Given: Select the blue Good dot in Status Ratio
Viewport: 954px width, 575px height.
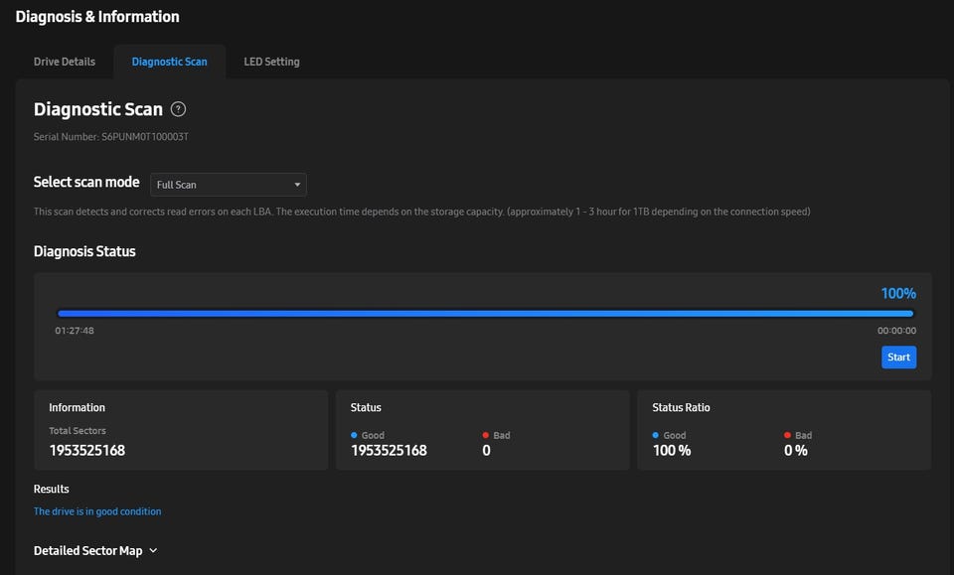Looking at the screenshot, I should click(656, 435).
